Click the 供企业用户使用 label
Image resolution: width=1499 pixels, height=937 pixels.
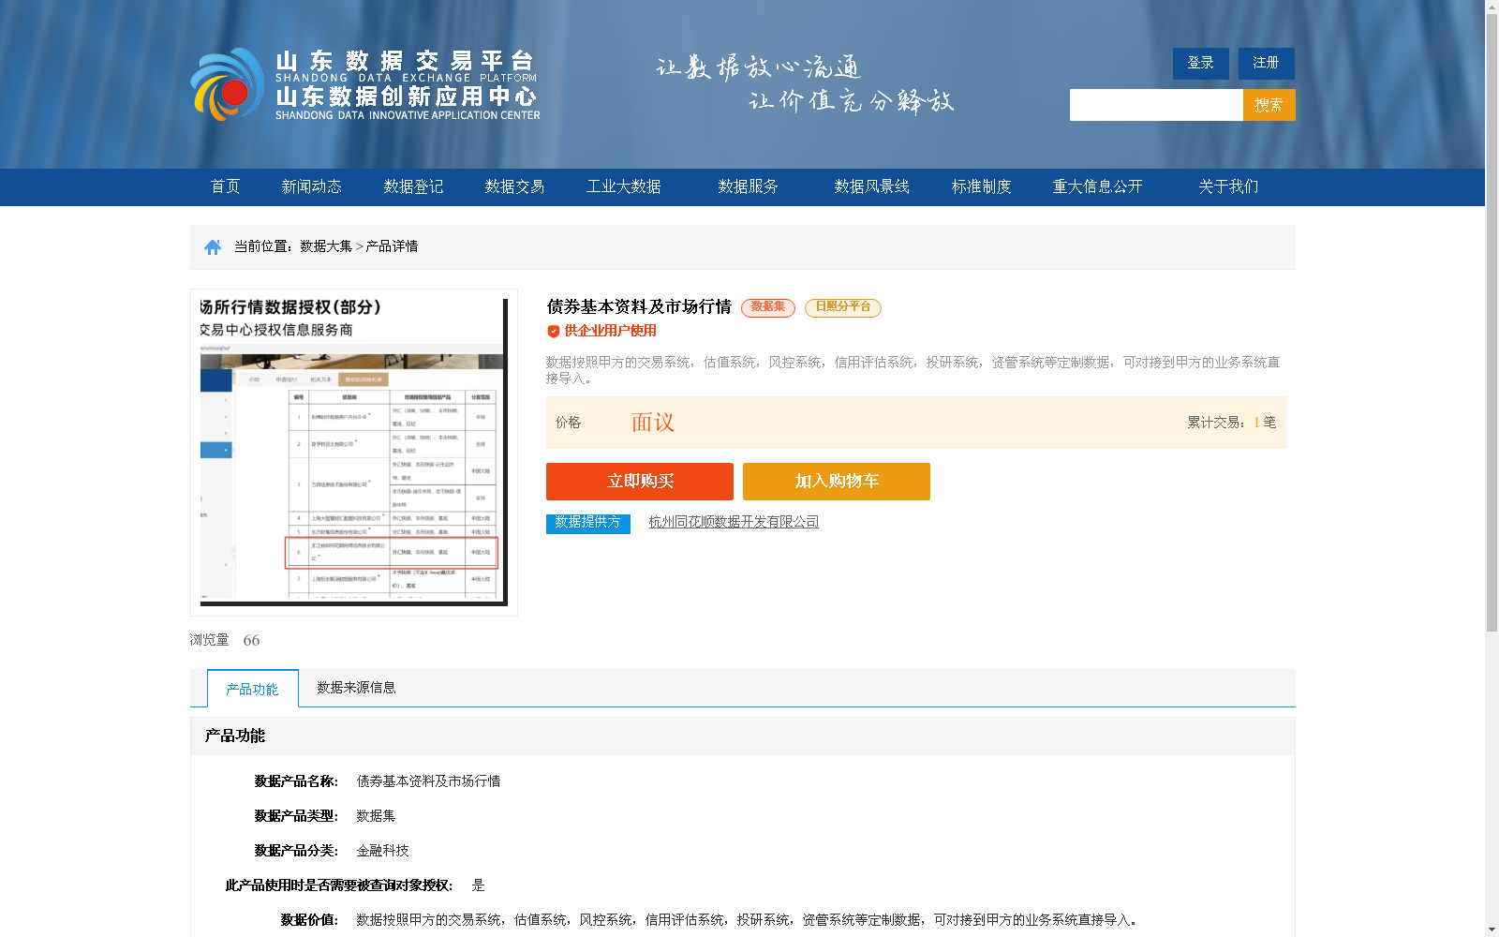coord(610,331)
